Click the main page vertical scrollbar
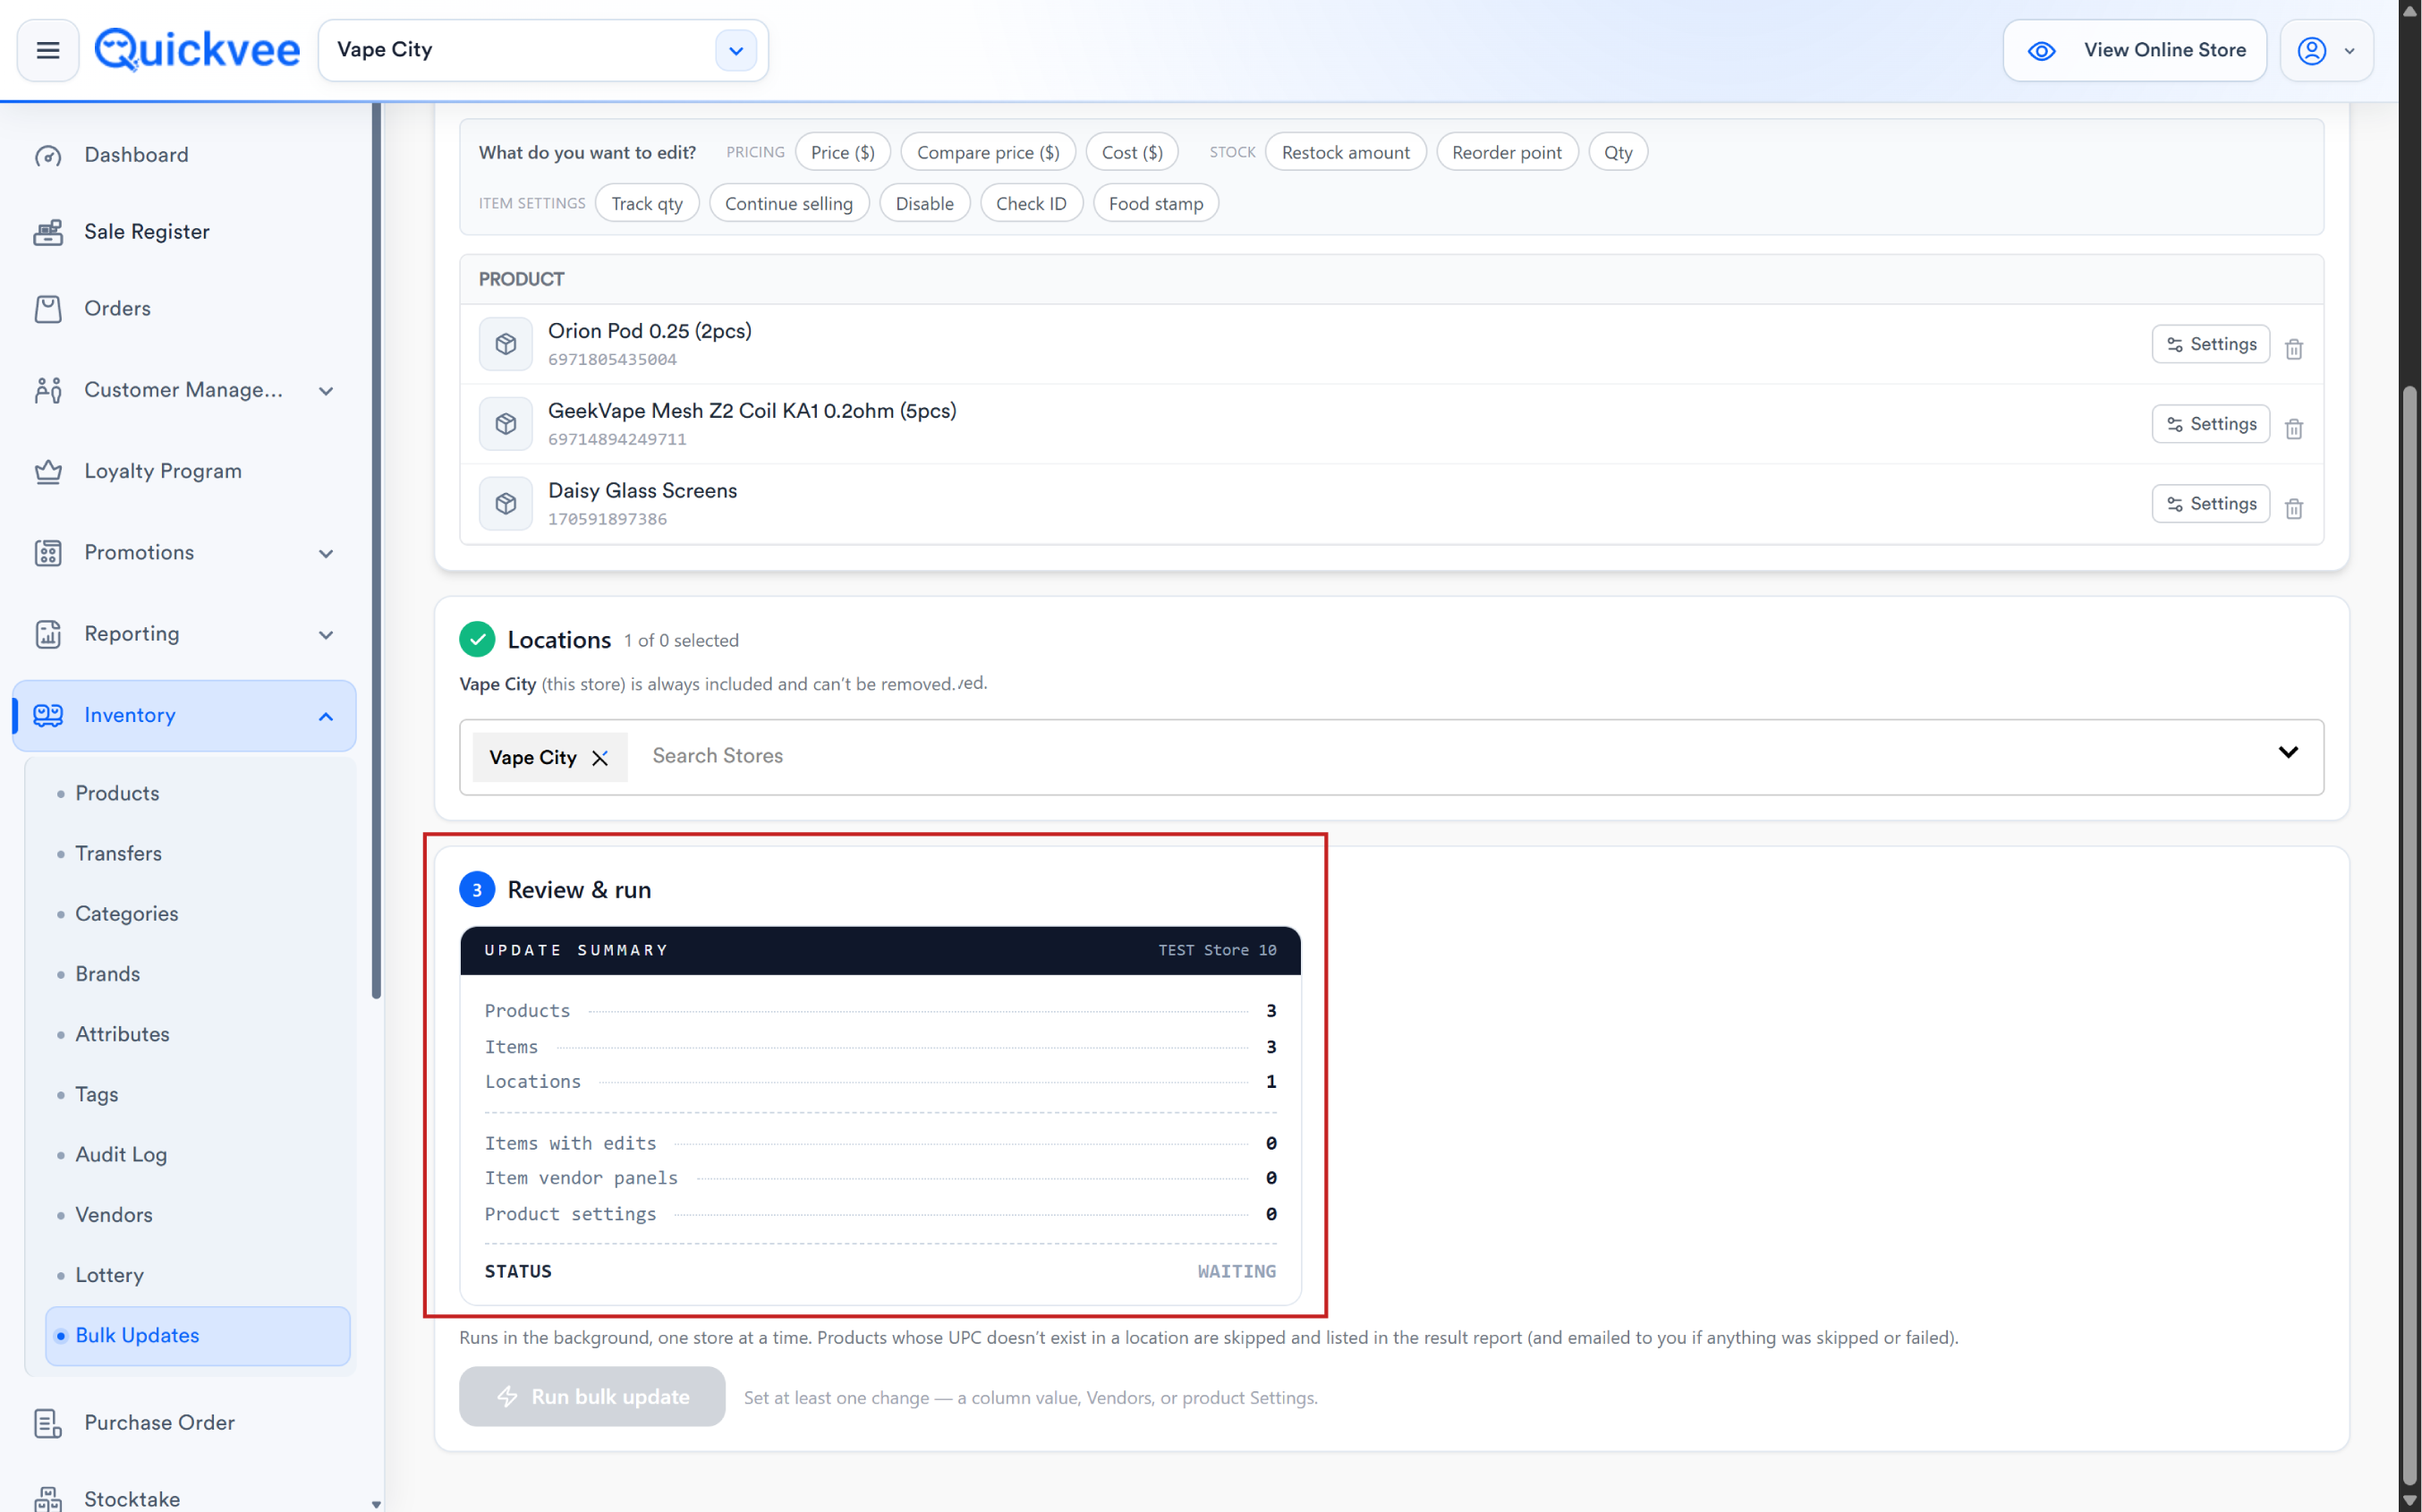 [x=2410, y=935]
